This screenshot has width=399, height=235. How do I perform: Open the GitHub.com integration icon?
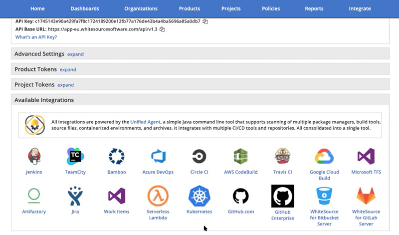(241, 196)
